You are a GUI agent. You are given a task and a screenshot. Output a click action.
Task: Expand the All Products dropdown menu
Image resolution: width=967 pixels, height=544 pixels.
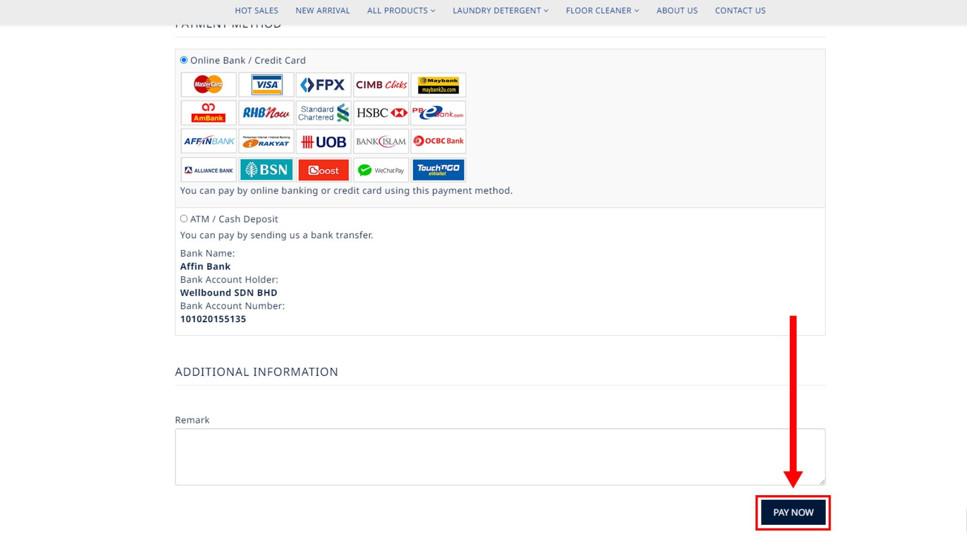[x=401, y=11]
